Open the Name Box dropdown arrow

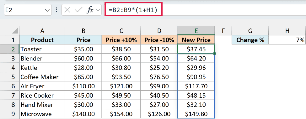[47, 10]
